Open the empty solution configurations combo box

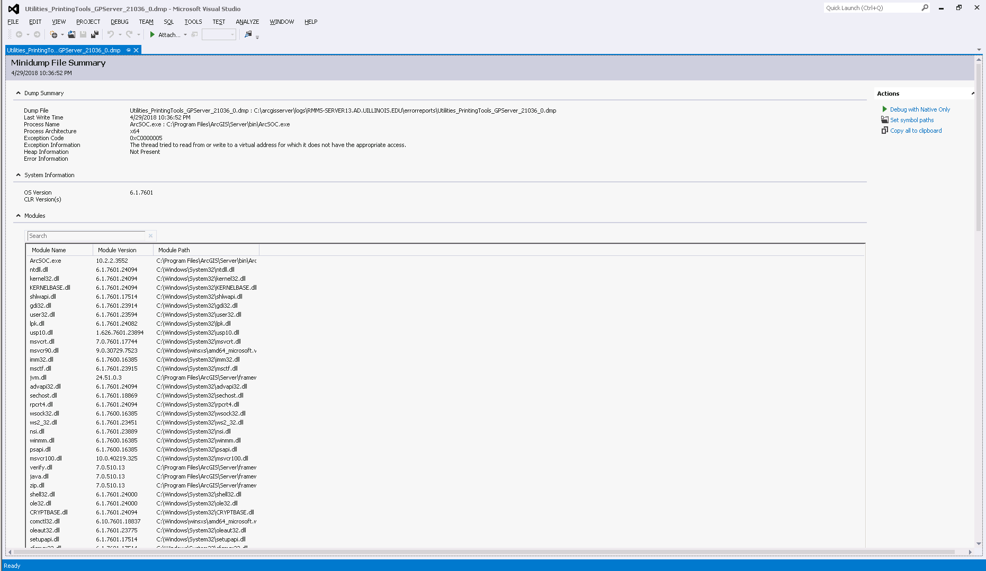point(219,35)
